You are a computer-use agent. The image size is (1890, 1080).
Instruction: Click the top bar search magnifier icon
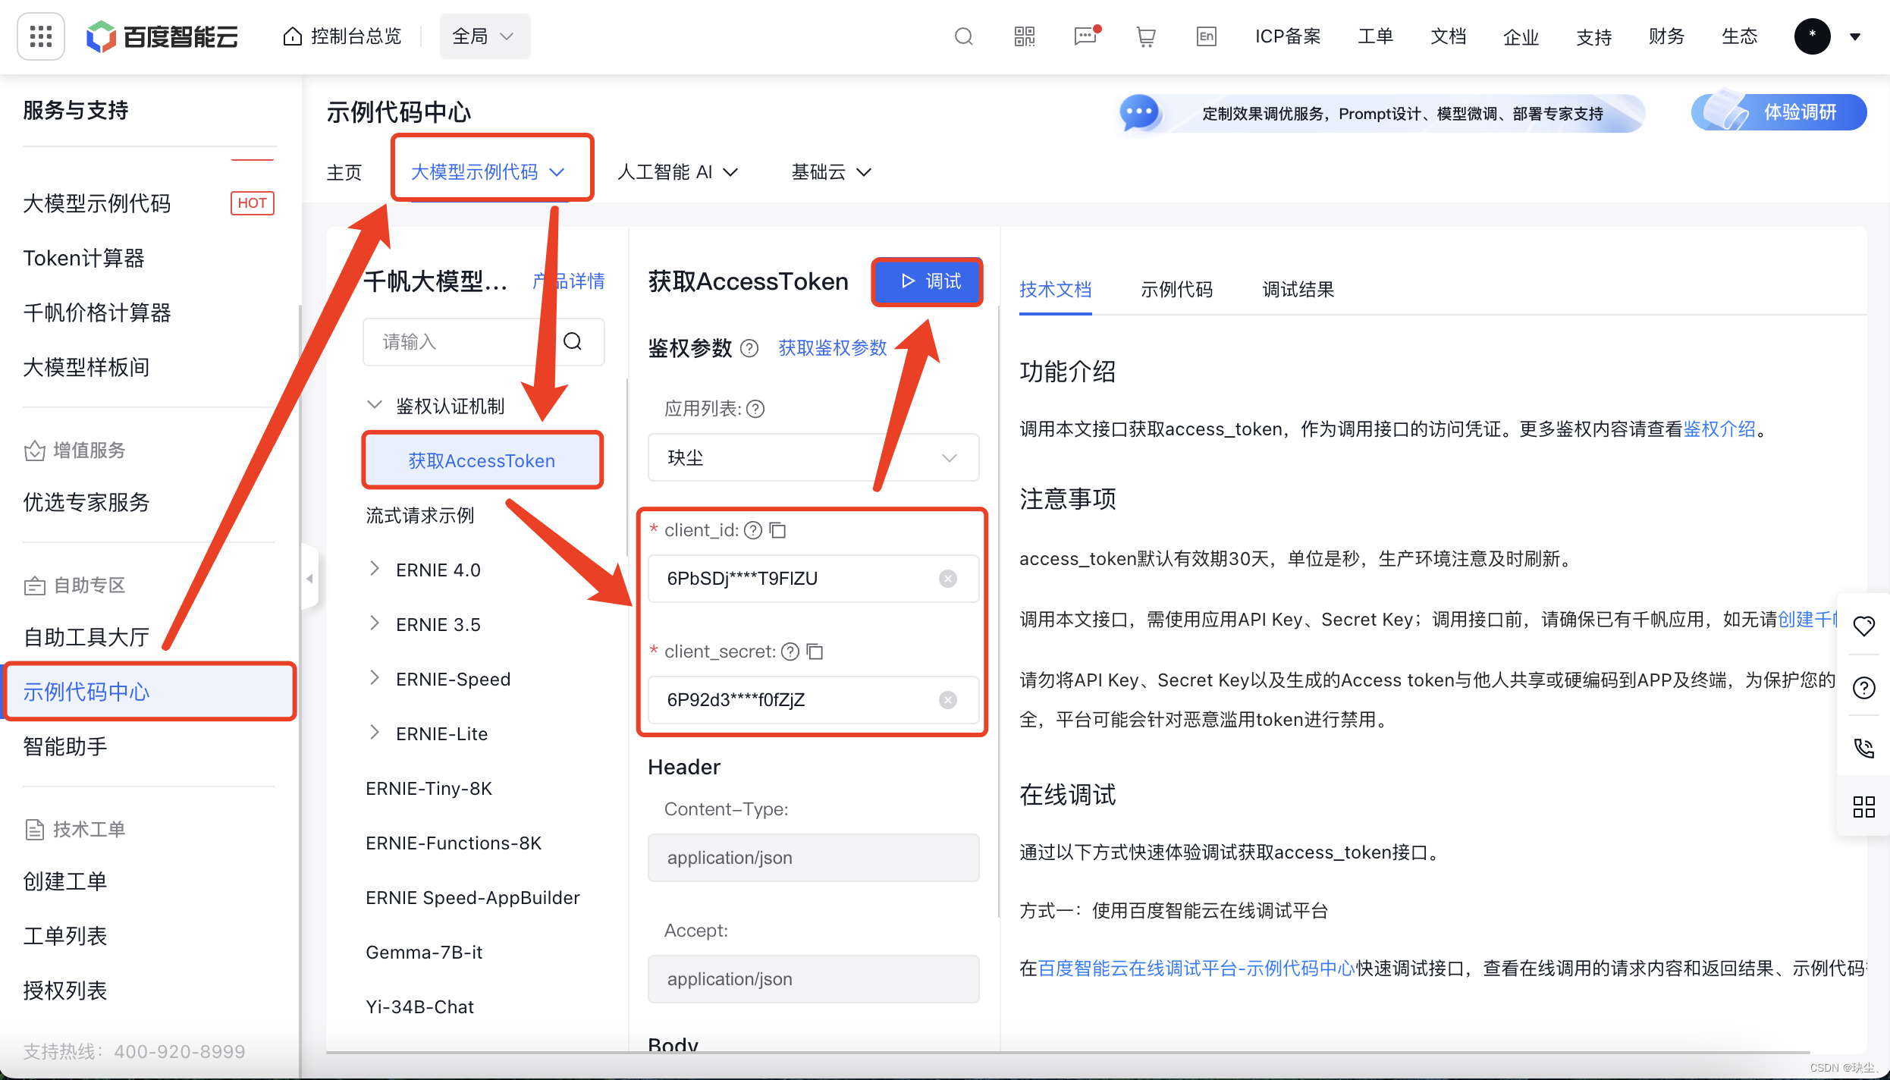coord(963,36)
